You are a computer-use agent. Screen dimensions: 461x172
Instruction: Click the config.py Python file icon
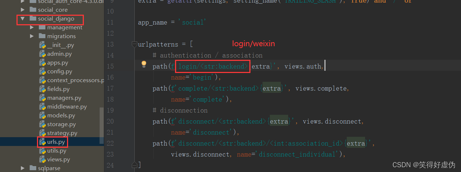(42, 72)
